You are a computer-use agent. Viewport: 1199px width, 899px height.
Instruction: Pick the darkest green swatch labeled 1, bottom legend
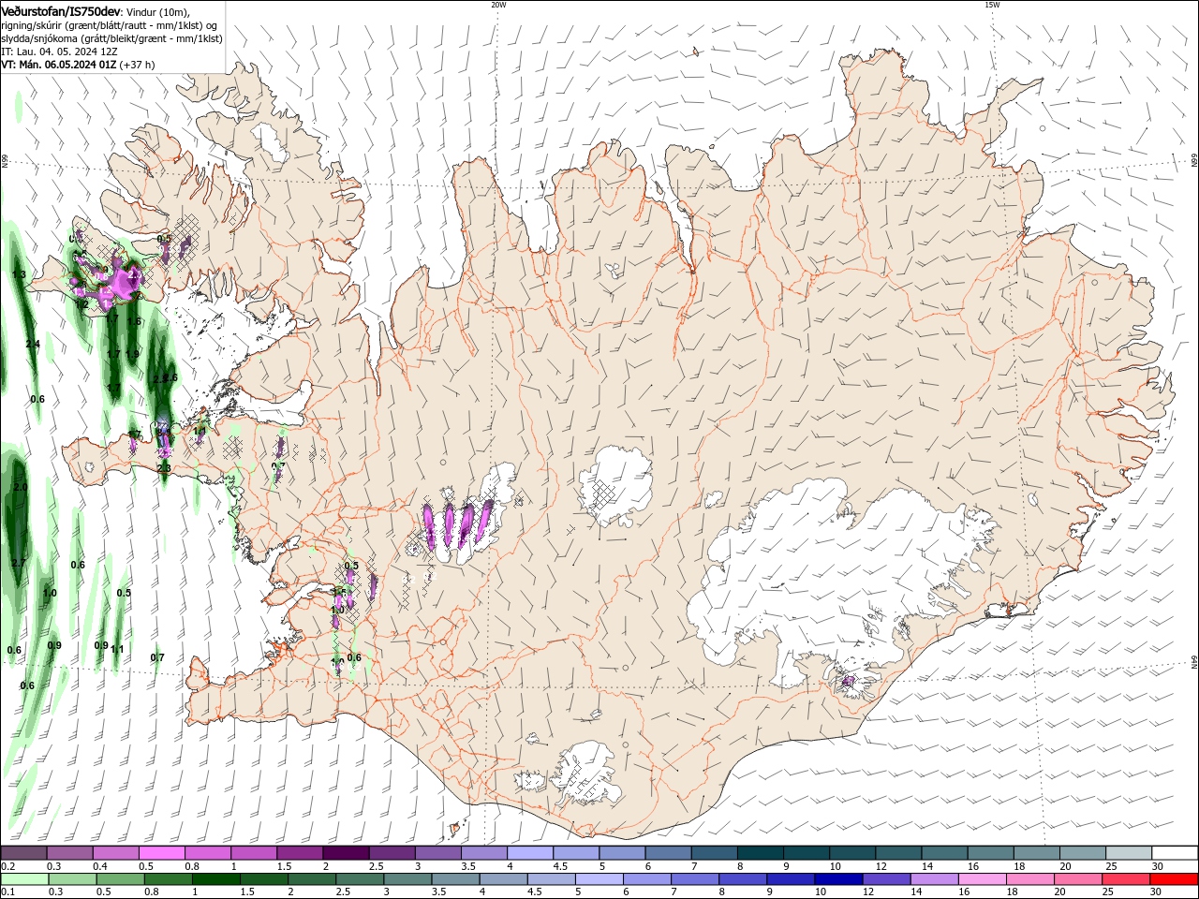[x=215, y=879]
